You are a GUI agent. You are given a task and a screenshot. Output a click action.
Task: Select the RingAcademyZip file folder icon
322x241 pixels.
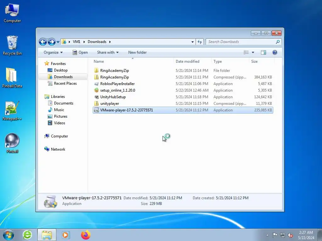tap(96, 71)
